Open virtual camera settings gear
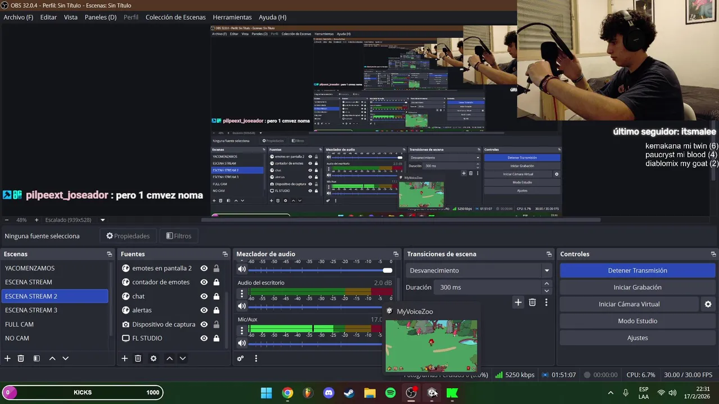The image size is (719, 404). [x=708, y=304]
